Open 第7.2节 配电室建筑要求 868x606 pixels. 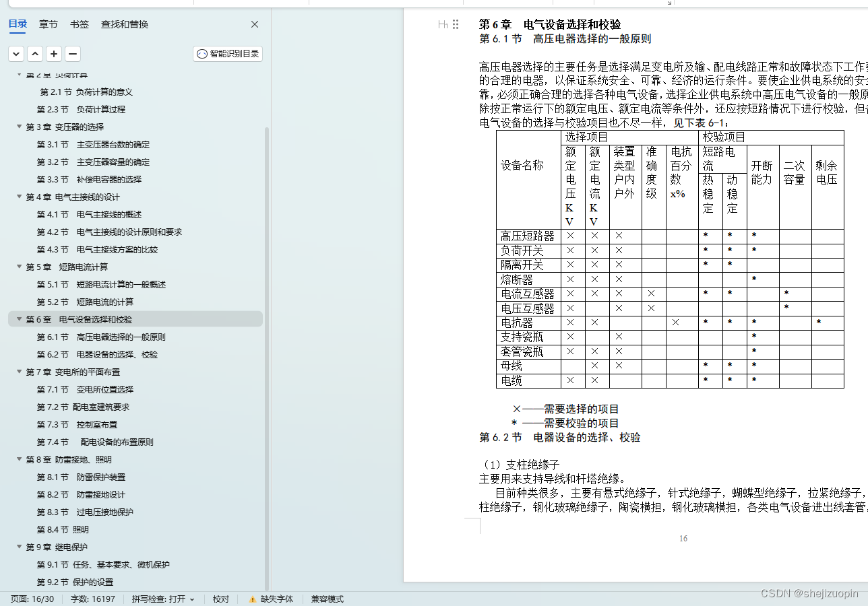pos(83,407)
